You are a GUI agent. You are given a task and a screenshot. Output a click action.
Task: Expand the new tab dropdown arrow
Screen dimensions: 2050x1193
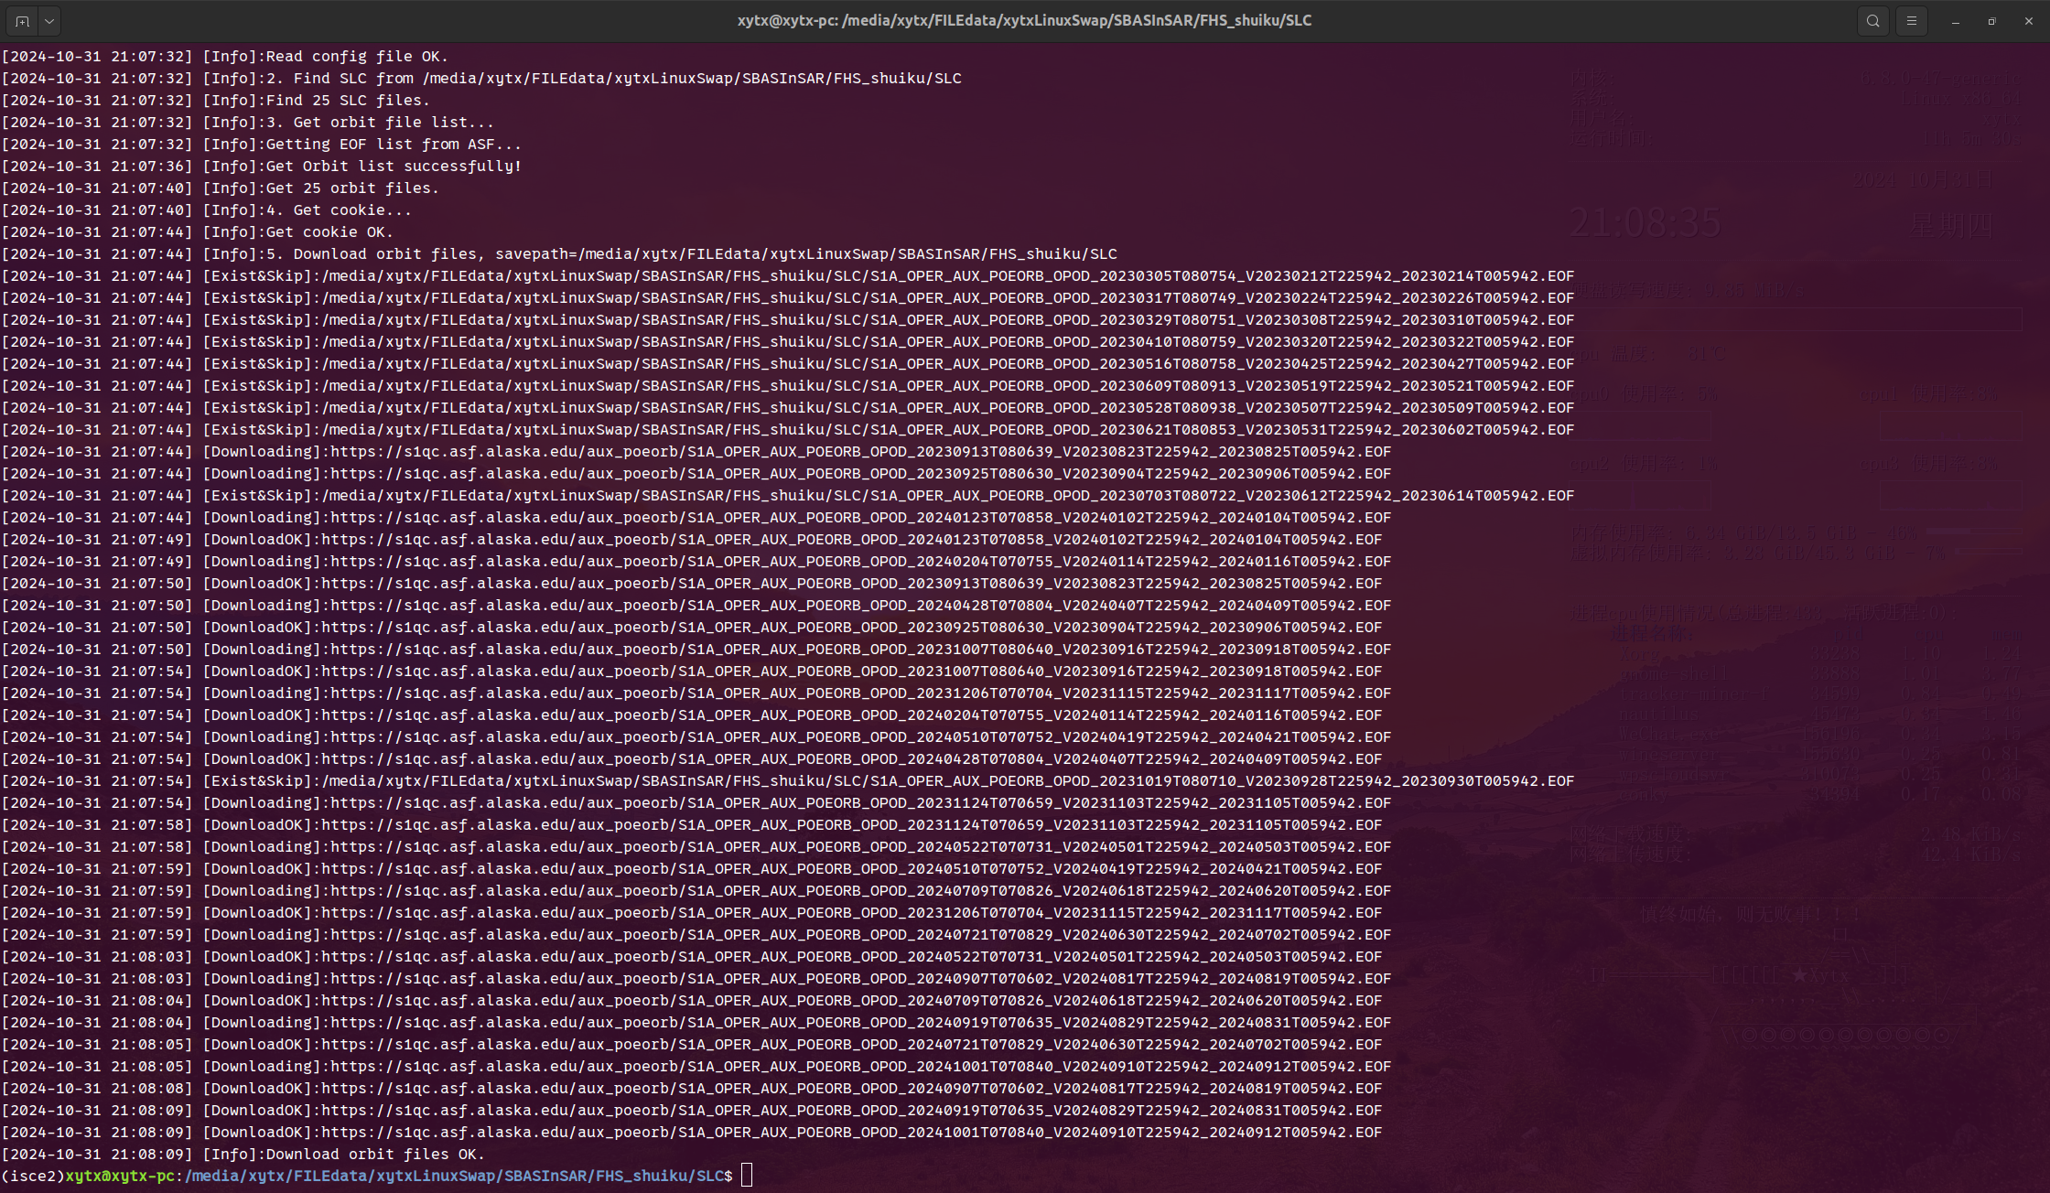[x=49, y=20]
